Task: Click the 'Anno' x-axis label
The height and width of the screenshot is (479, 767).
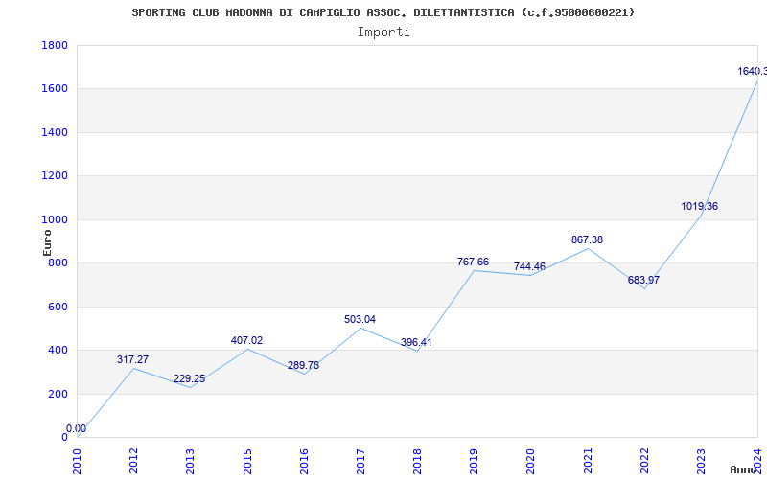Action: click(x=745, y=469)
